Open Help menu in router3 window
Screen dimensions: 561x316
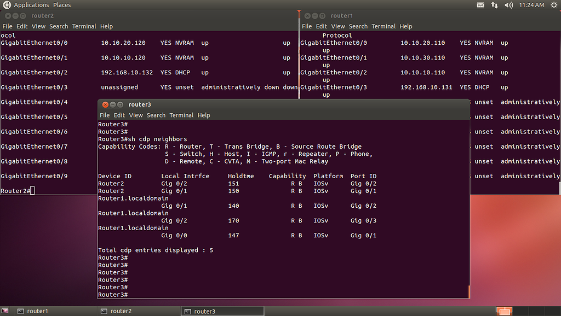click(204, 115)
